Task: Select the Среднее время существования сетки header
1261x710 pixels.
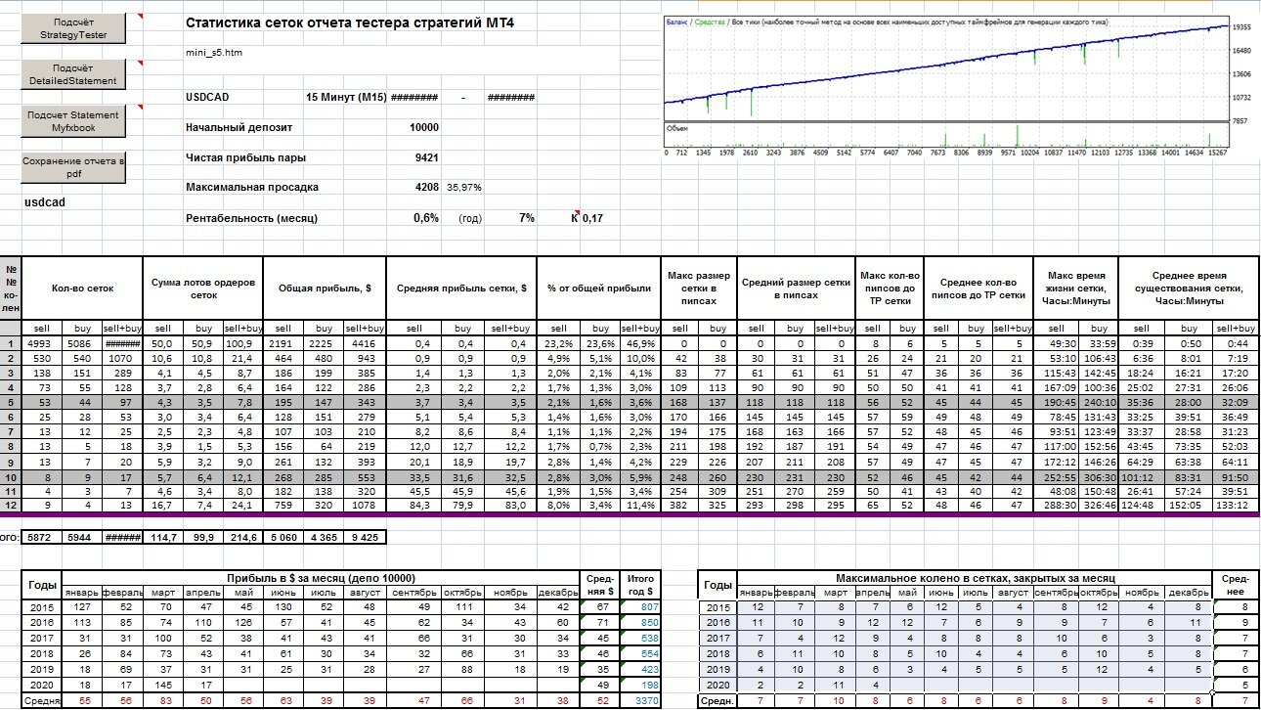Action: tap(1190, 288)
